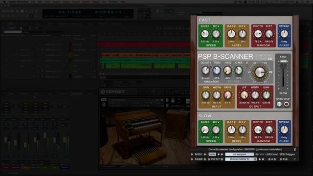This screenshot has height=176, width=313.
Task: Click the INPUT section WIDTH knob
Action: (x=217, y=95)
